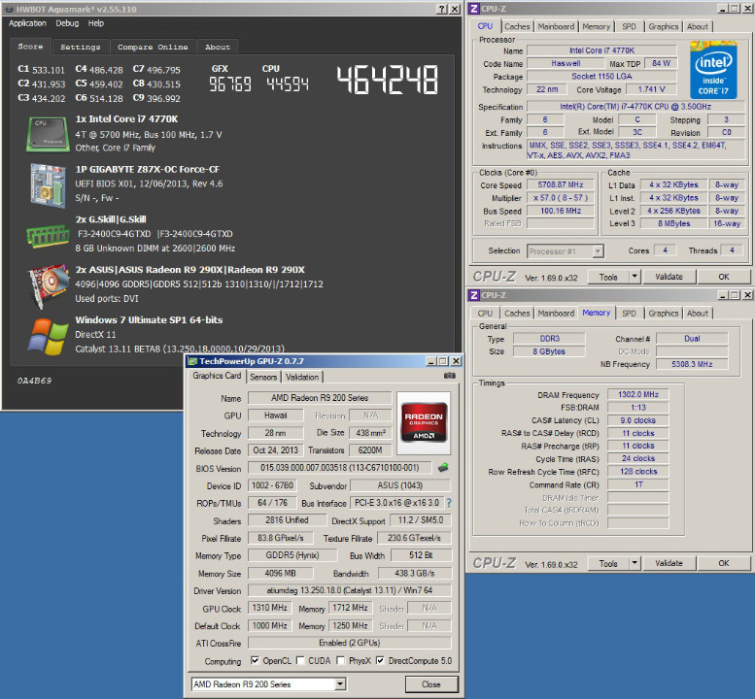The image size is (755, 699).
Task: Click the top CPU-Z window Z logo icon
Action: (x=474, y=8)
